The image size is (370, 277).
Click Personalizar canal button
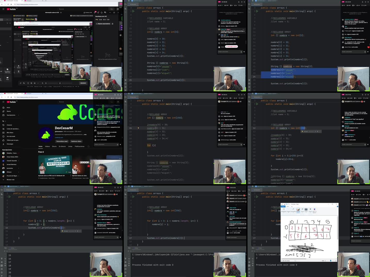(62, 141)
